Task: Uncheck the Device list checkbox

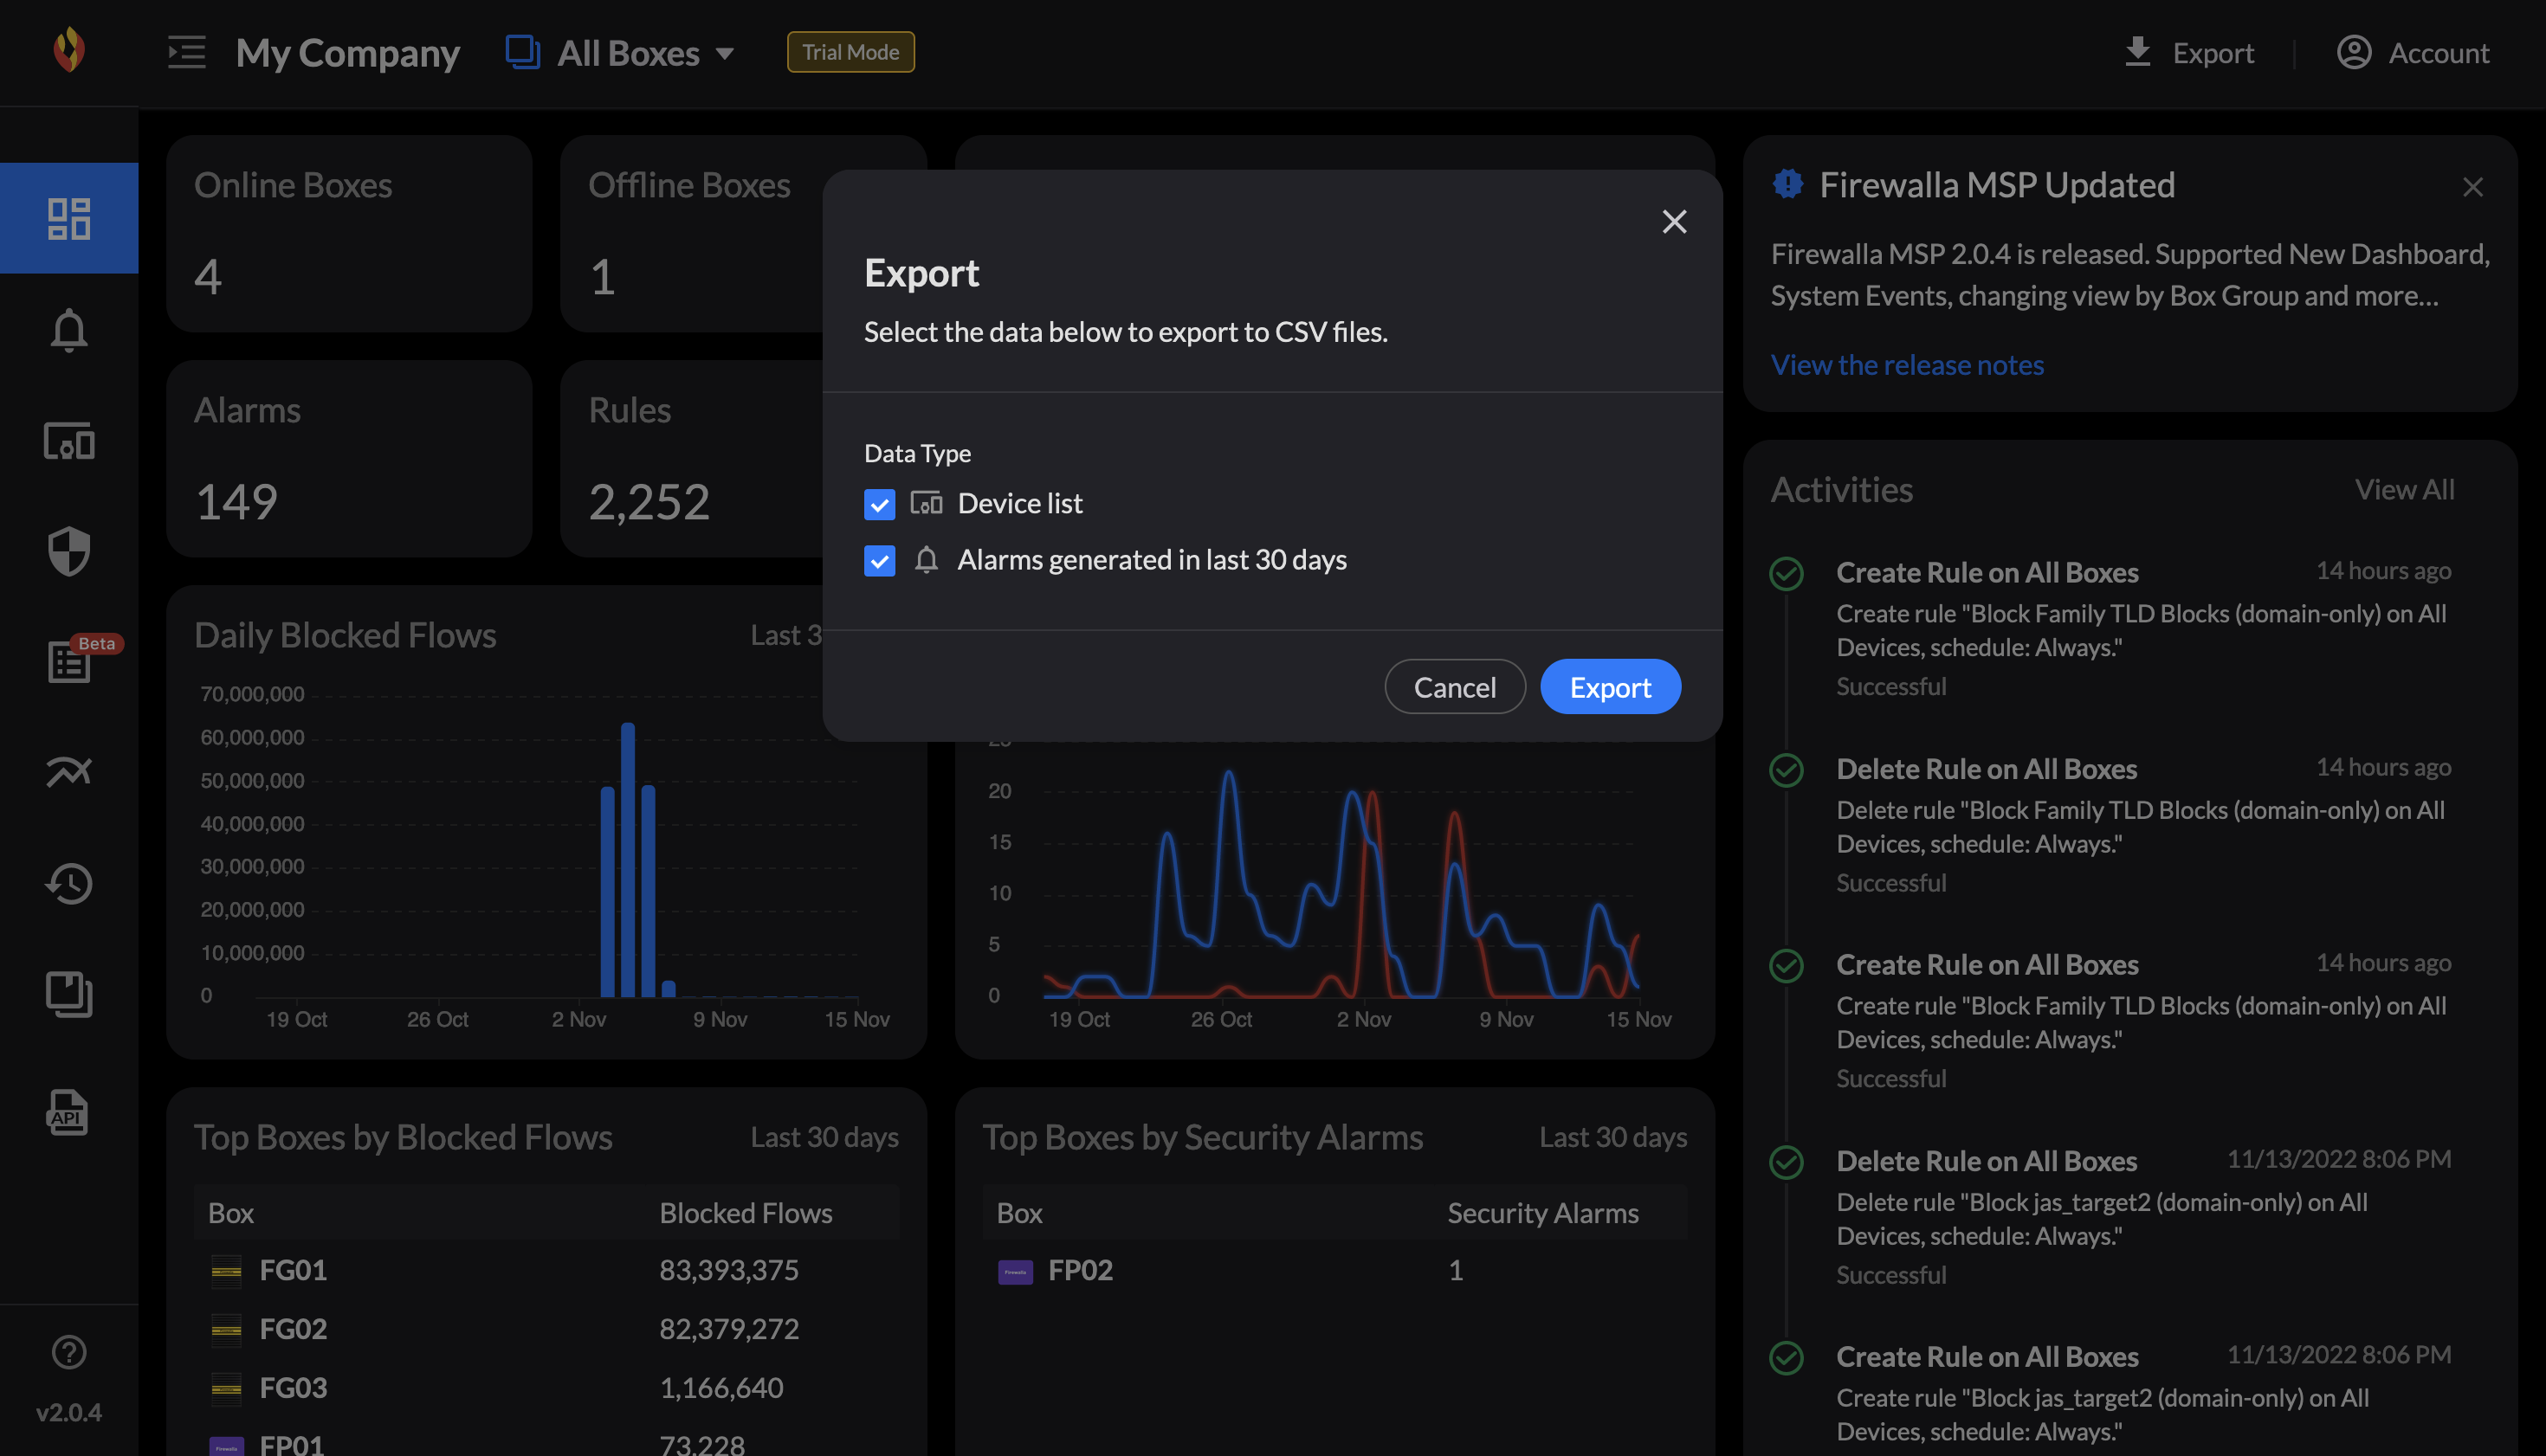Action: point(879,504)
